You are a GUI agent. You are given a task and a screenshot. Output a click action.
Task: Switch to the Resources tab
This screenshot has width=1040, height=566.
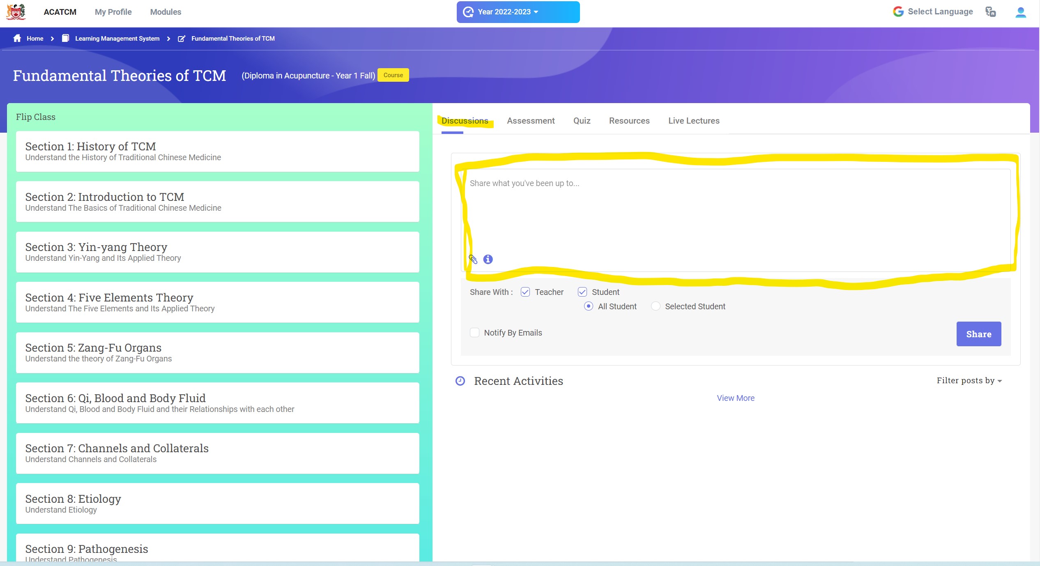click(629, 121)
